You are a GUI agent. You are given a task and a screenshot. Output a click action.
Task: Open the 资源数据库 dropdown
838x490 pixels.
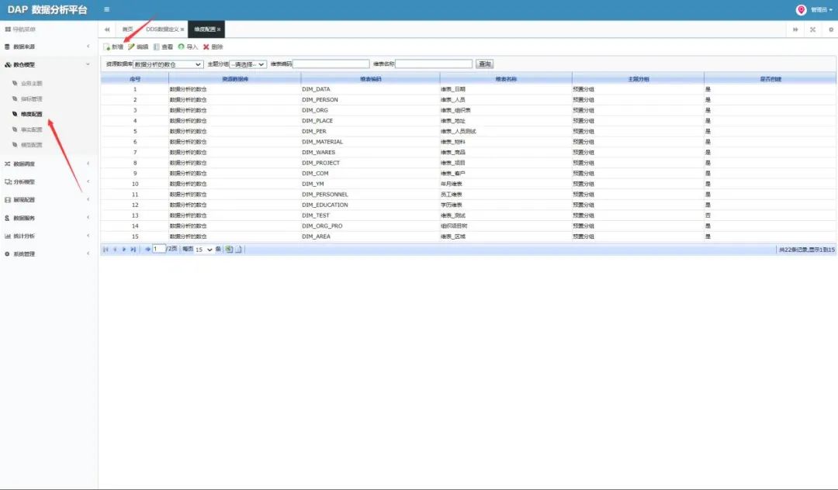click(168, 64)
